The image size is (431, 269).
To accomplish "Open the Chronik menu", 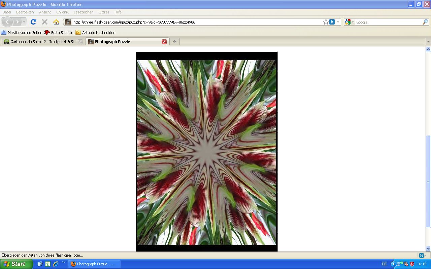I will tap(62, 12).
